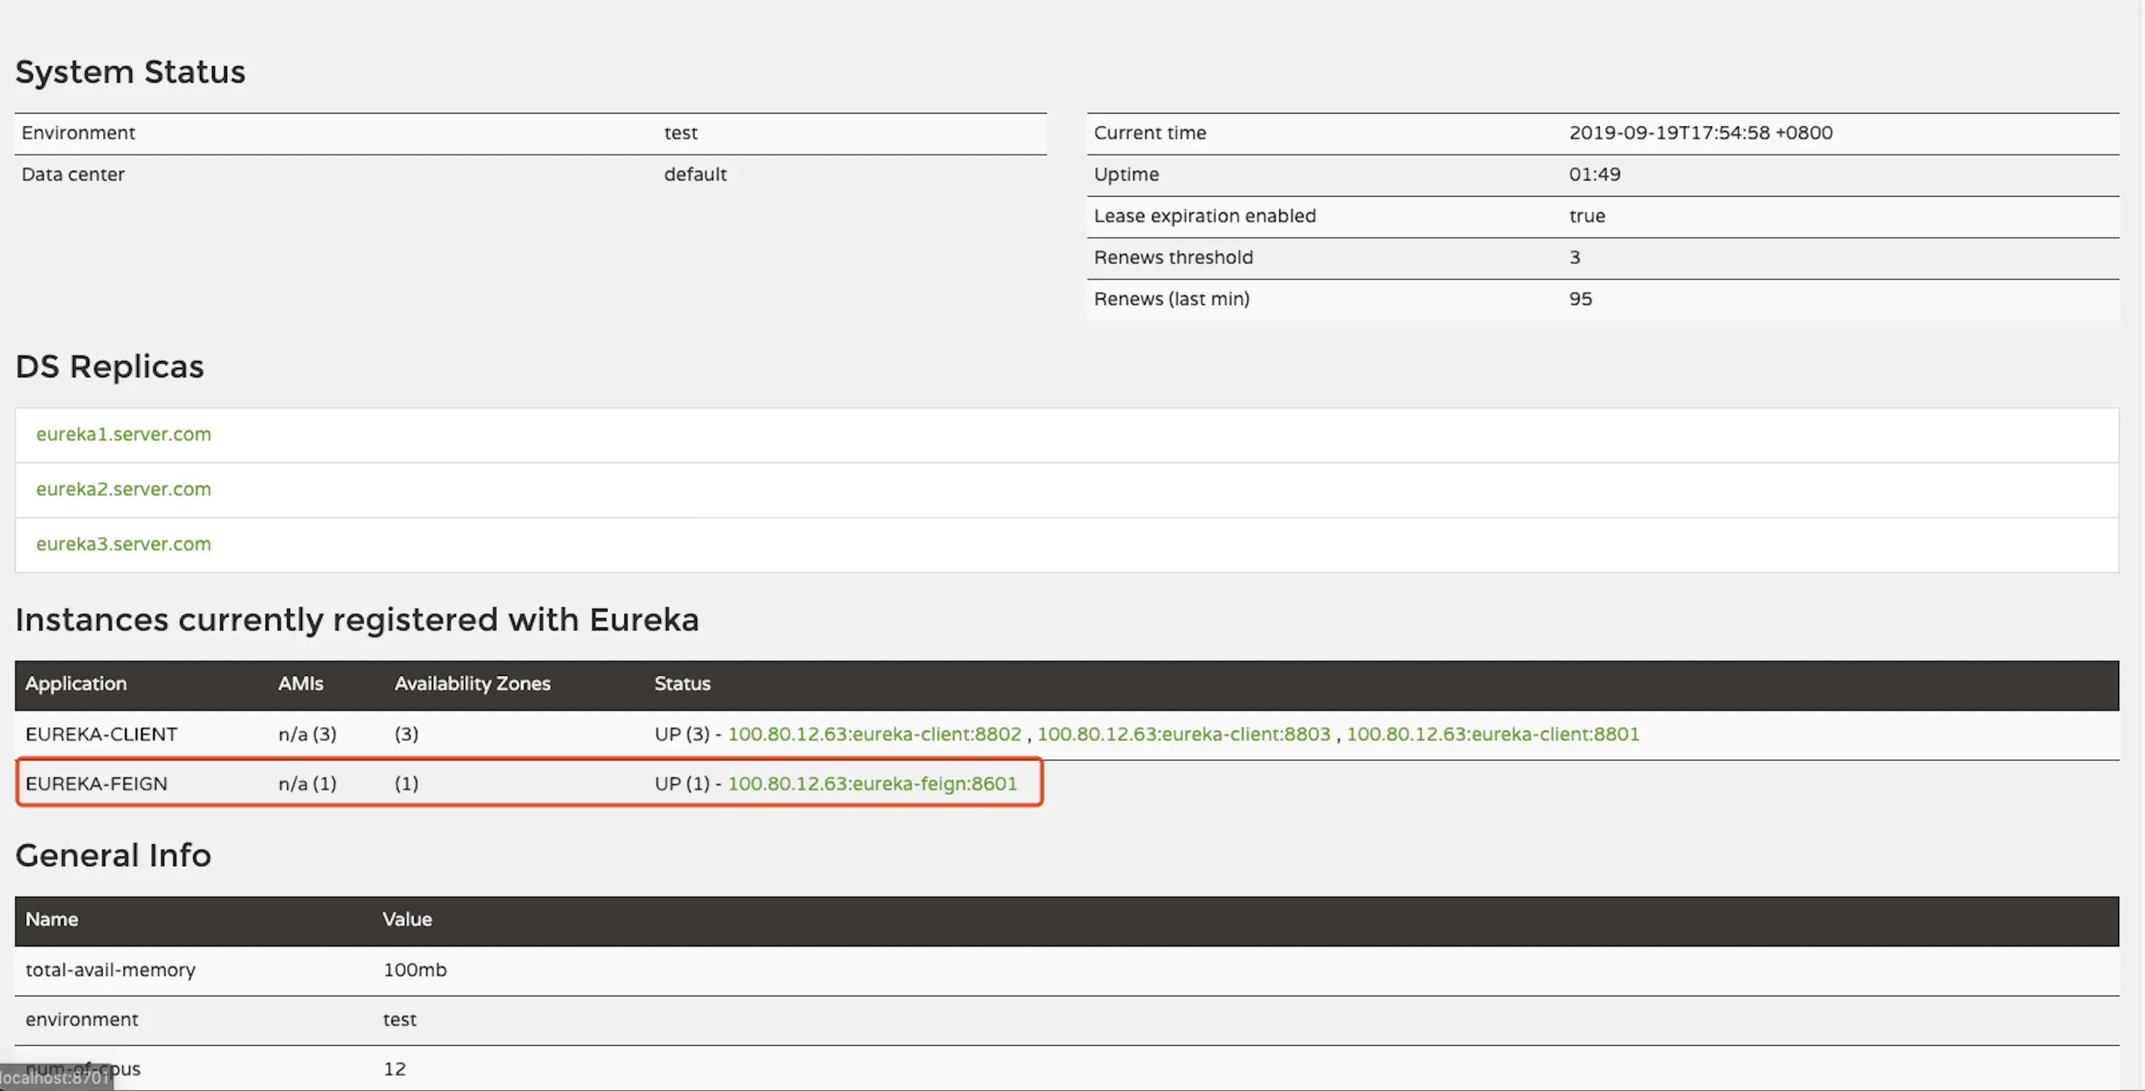The image size is (2145, 1091).
Task: Open the eureka-client:8802 instance link
Action: pyautogui.click(x=873, y=733)
